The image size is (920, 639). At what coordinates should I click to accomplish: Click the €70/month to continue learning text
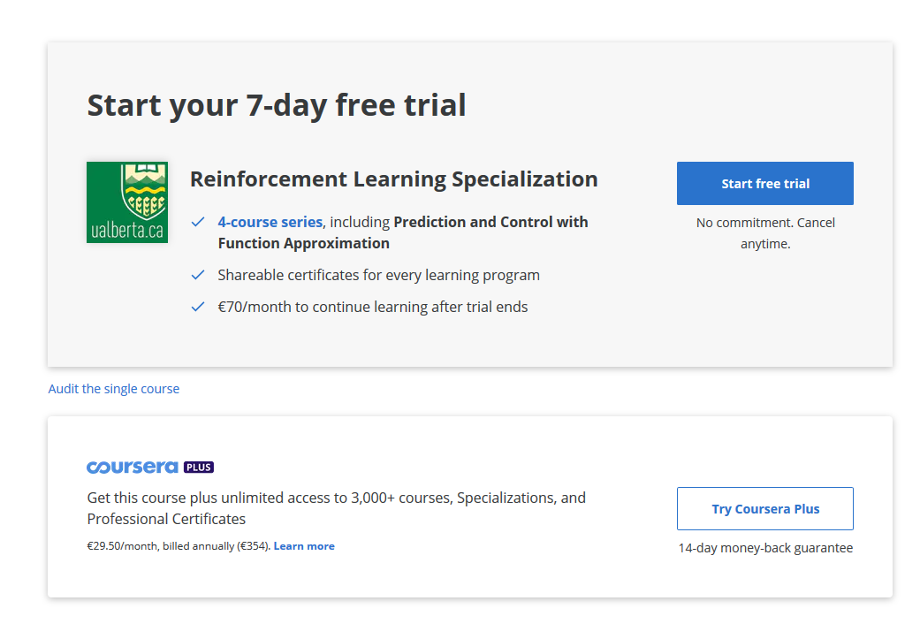click(372, 307)
